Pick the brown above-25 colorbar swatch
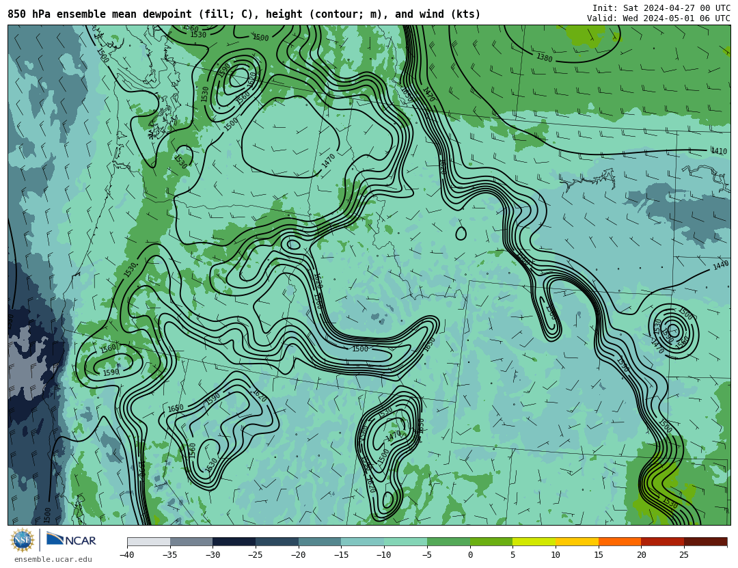Viewport: 738px width, 568px height. coord(705,541)
